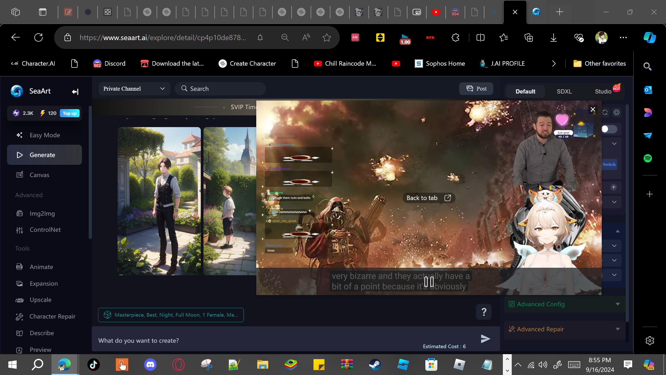666x375 pixels.
Task: Open the settings gear in the right panel
Action: coord(616,113)
